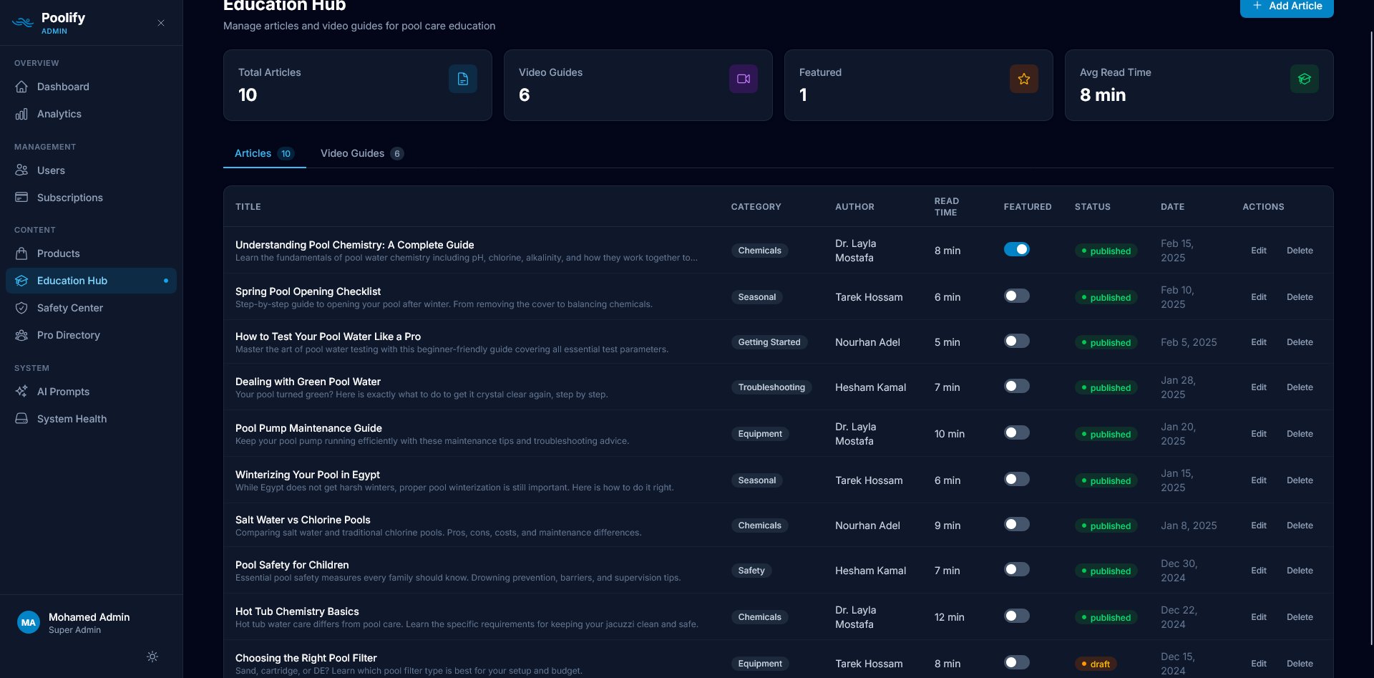Open Pro Directory from the sidebar
1374x678 pixels.
point(91,335)
